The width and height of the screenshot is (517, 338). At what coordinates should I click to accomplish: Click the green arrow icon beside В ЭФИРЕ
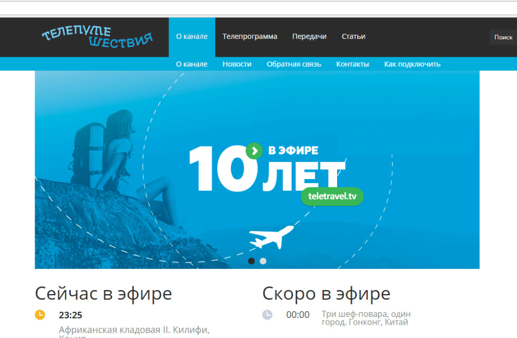(254, 151)
